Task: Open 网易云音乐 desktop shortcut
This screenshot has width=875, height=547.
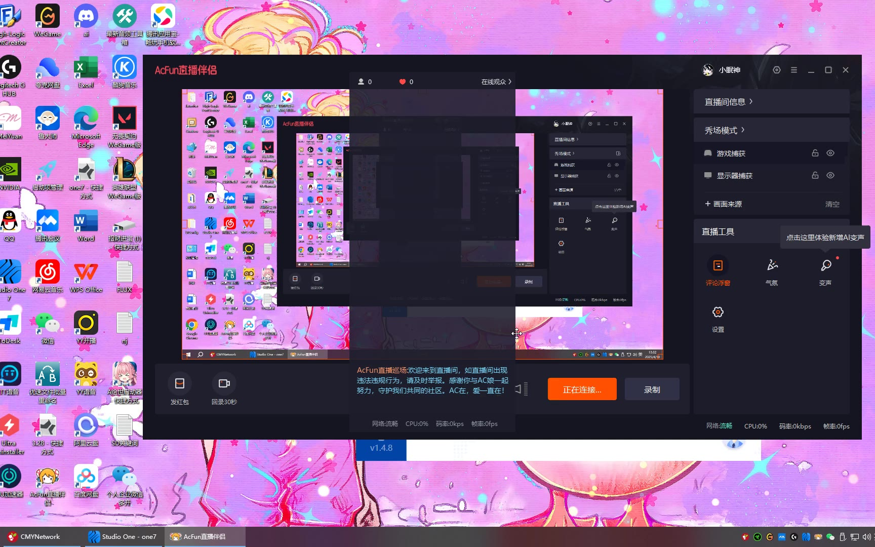Action: 48,277
